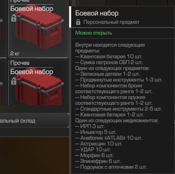This screenshot has height=174, width=175.
Task: Click the padlock beside Персональный предмет
Action: click(78, 22)
